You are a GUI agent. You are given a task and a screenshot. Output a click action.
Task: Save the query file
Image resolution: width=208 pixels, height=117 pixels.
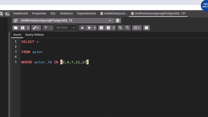(23, 28)
